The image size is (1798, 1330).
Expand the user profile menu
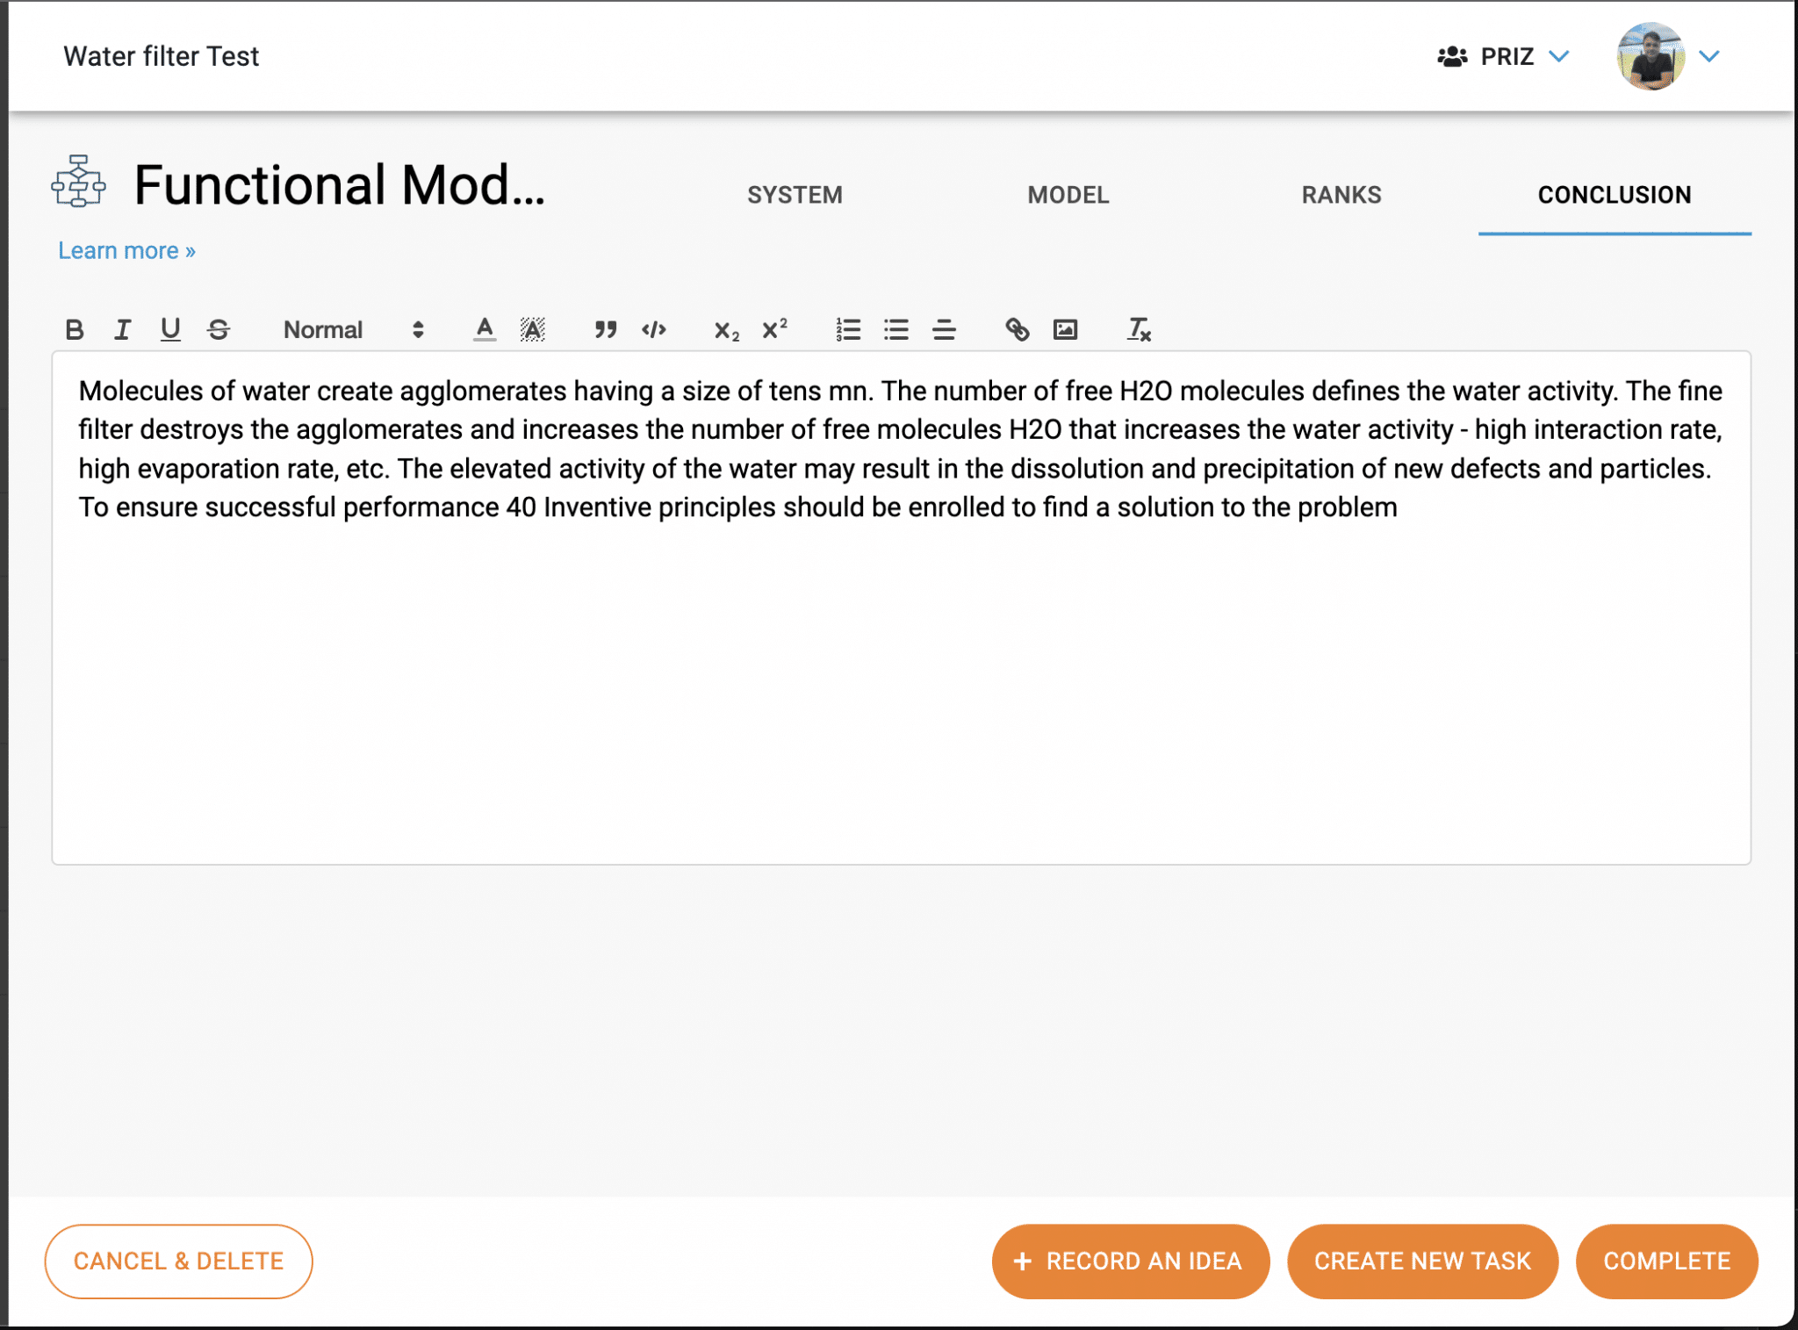[x=1706, y=56]
